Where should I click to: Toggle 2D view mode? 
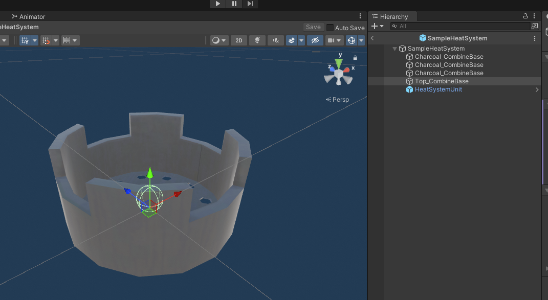tap(239, 40)
